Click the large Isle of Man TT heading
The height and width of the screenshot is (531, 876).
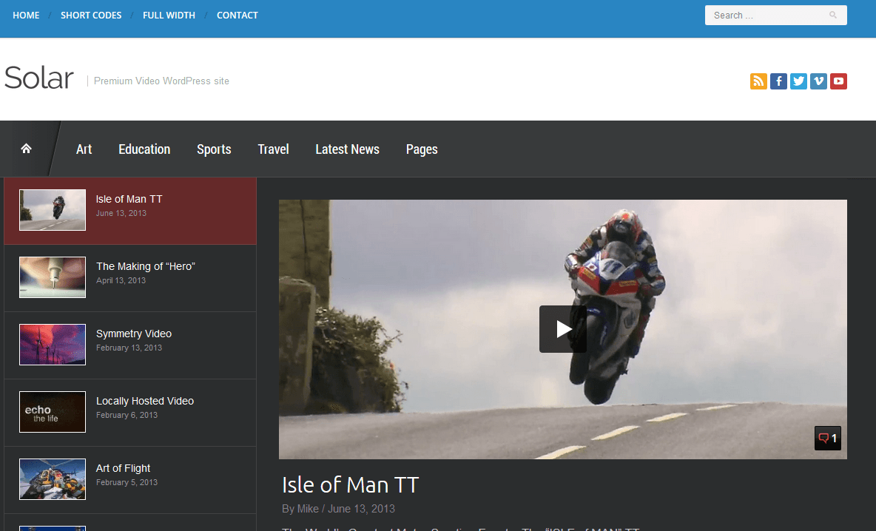(x=350, y=484)
